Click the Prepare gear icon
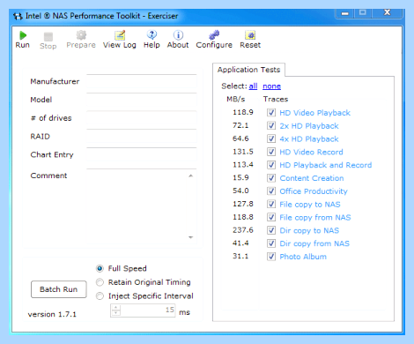Screen dimensions: 414x344 (x=81, y=35)
